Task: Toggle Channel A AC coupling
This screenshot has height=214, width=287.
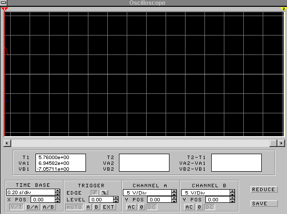Action: [x=132, y=207]
